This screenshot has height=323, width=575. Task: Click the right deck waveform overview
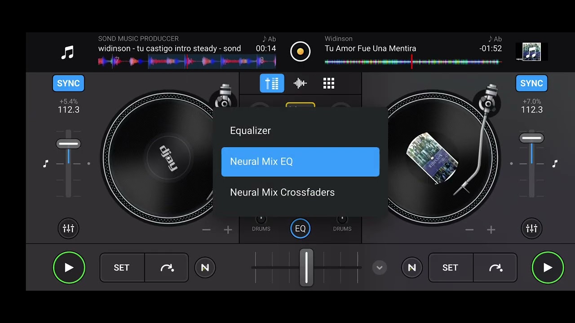pyautogui.click(x=412, y=62)
